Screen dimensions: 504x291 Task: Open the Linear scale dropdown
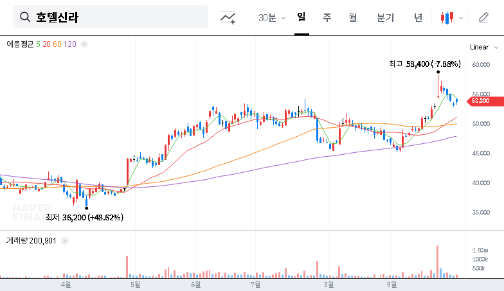click(x=483, y=48)
